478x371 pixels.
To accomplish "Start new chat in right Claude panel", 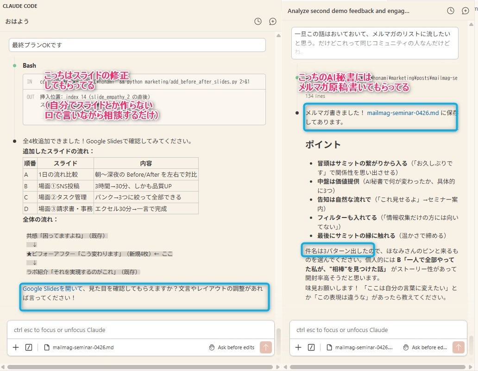I will coord(465,11).
